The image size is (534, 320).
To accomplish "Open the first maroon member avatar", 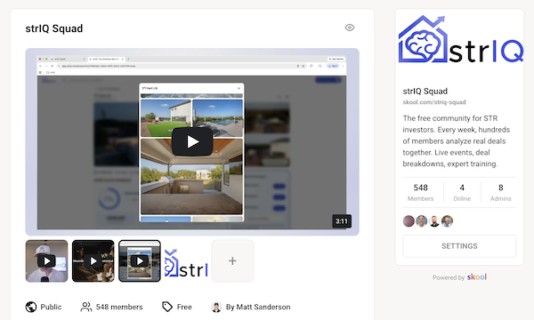I will (x=409, y=221).
